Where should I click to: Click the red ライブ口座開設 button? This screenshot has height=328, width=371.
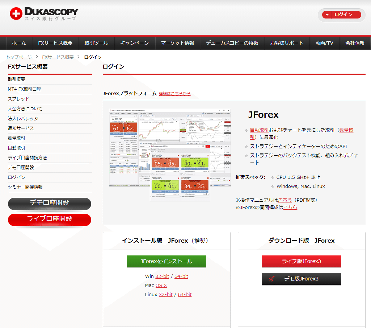(50, 220)
